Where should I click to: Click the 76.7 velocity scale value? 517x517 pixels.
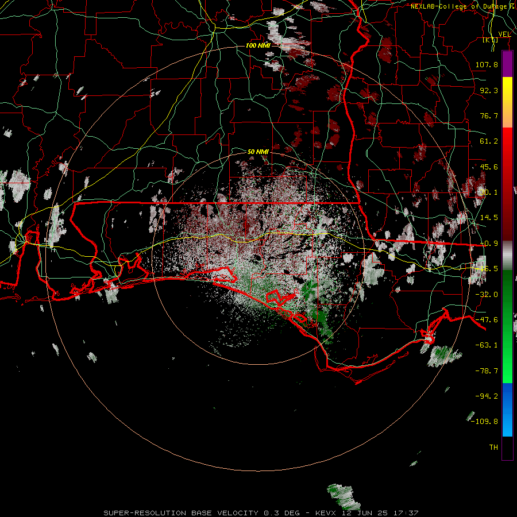(489, 115)
